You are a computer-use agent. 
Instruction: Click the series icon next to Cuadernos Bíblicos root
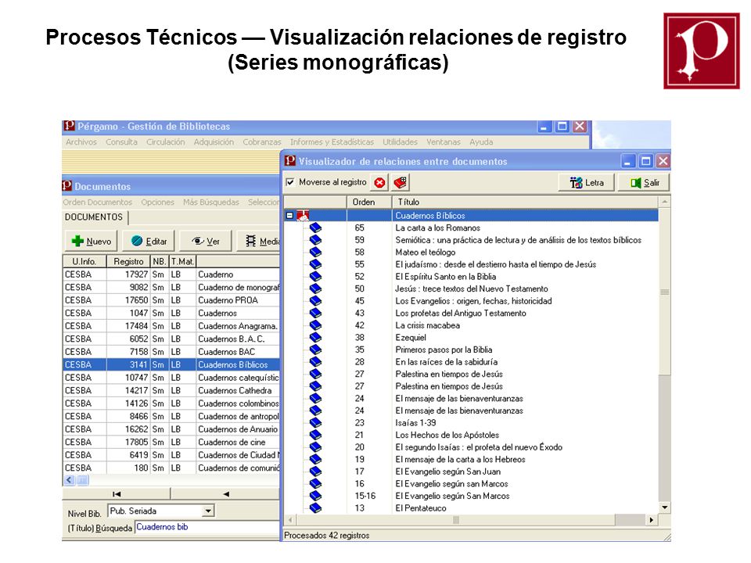click(303, 216)
